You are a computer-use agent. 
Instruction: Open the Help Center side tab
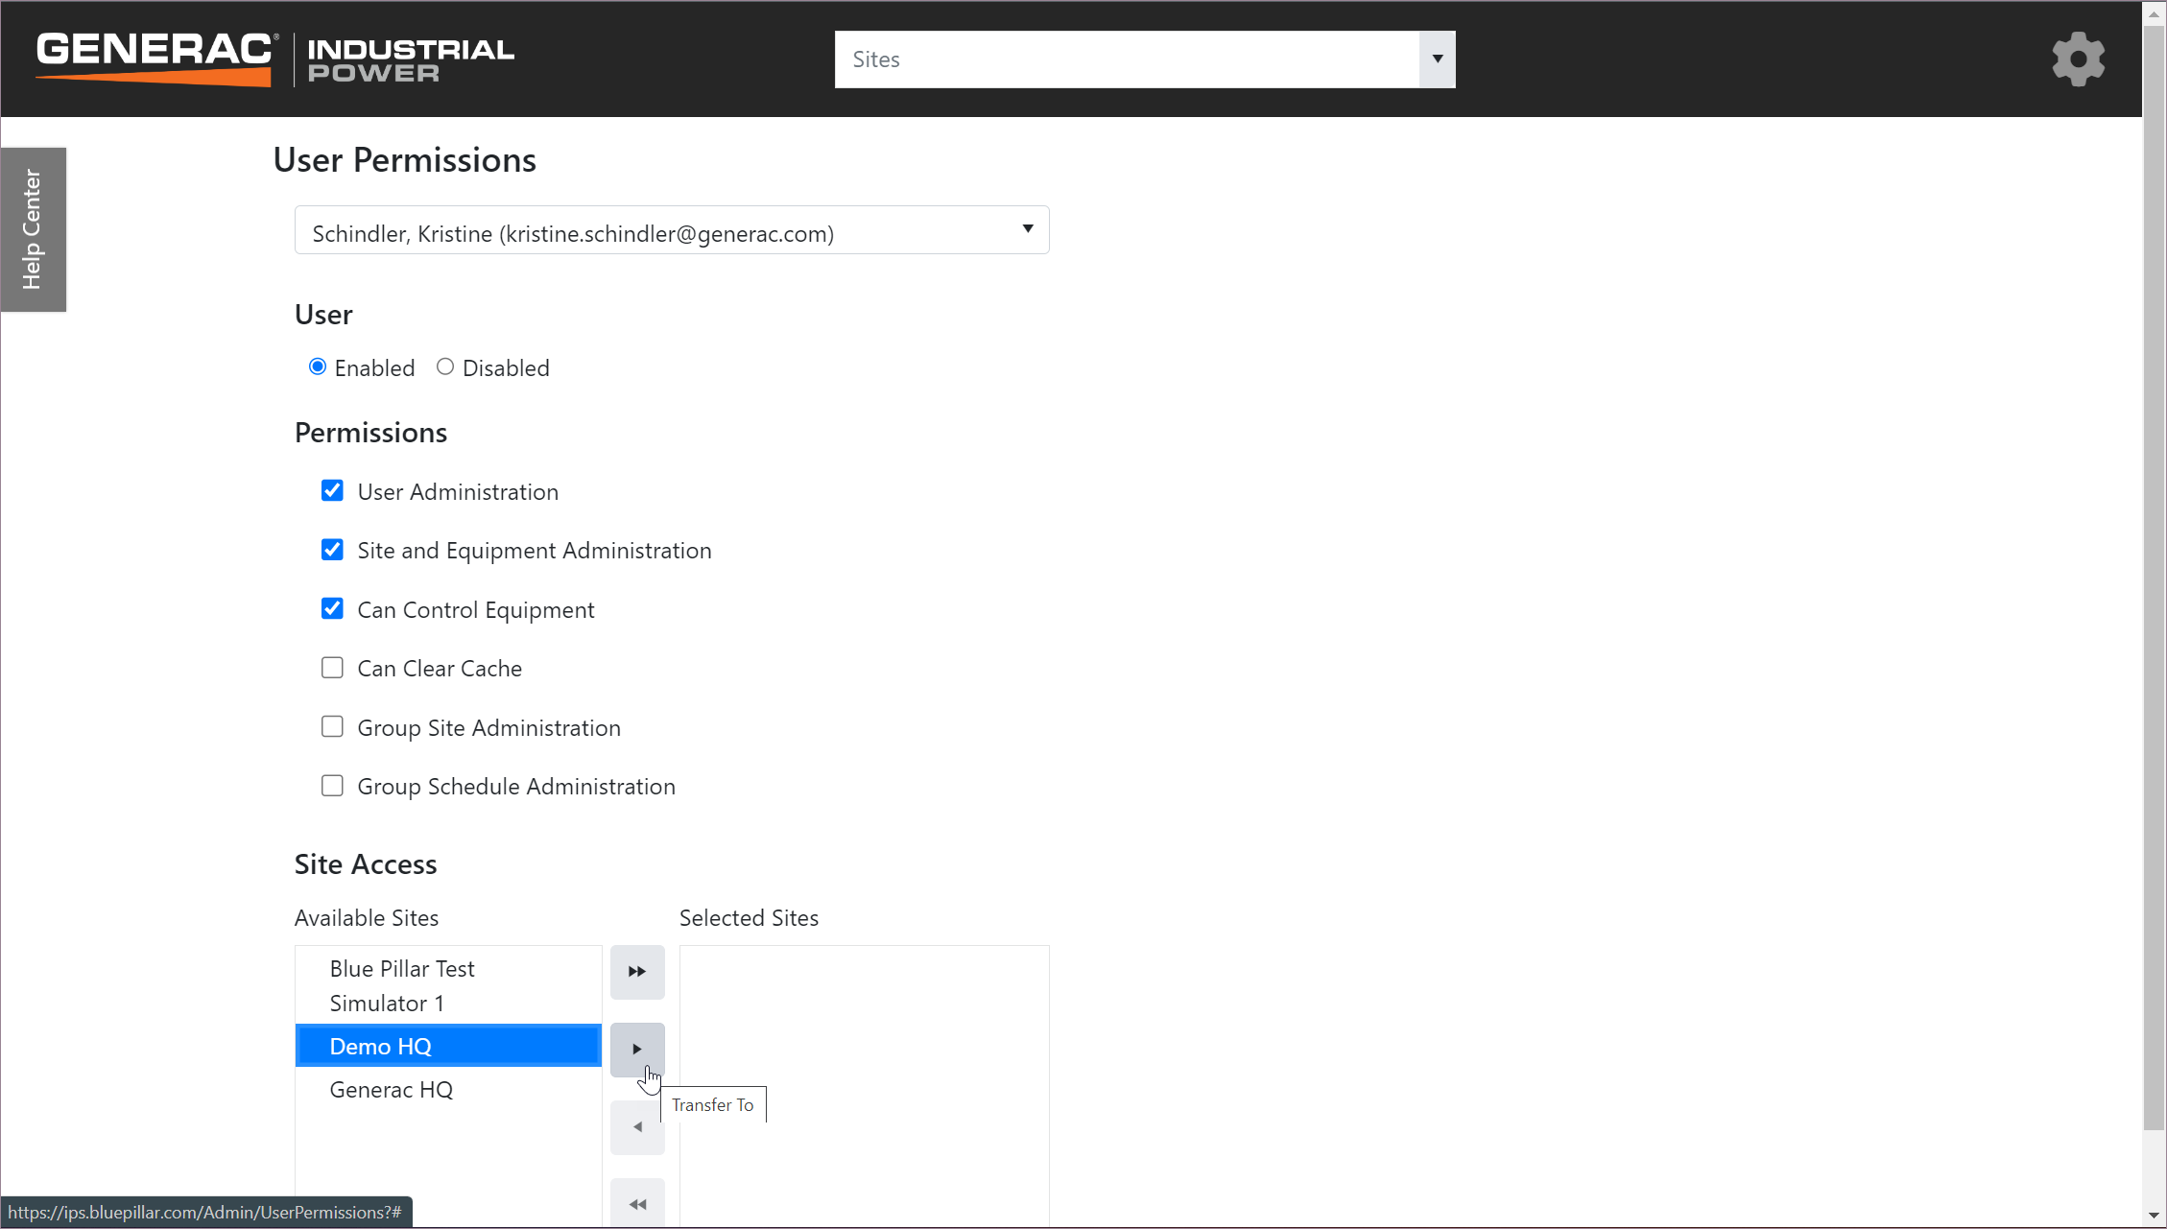pos(33,229)
